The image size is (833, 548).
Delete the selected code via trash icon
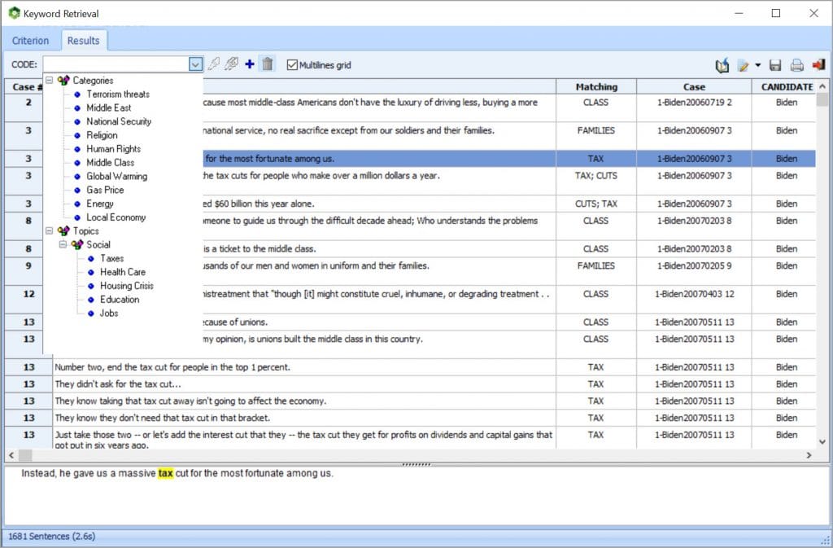[x=268, y=64]
